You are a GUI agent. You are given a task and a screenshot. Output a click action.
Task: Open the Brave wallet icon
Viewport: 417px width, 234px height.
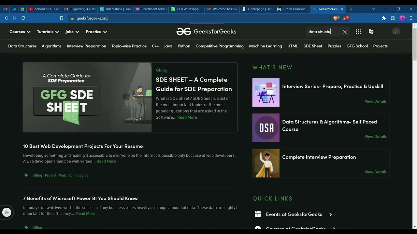click(393, 18)
